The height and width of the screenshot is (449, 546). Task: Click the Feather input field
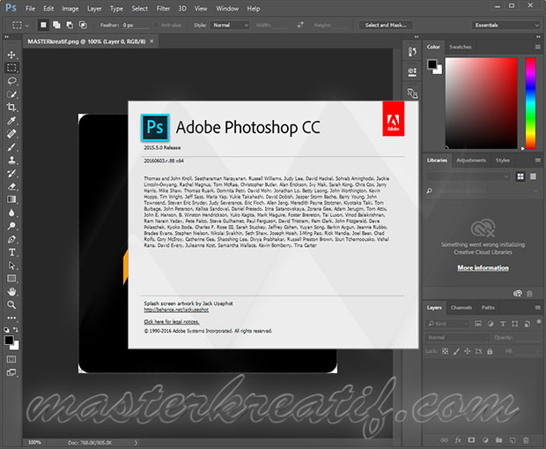[x=135, y=25]
